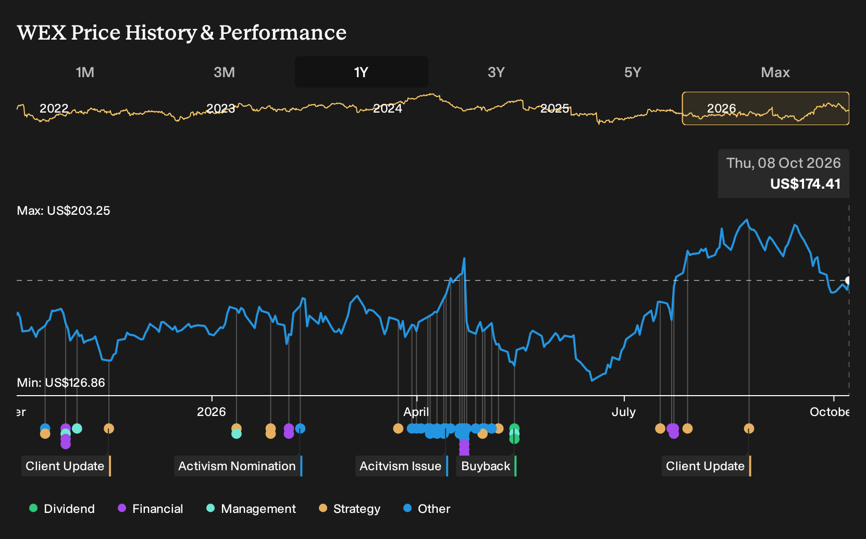Open the 5Y price history tab
This screenshot has height=539, width=866.
pos(633,72)
